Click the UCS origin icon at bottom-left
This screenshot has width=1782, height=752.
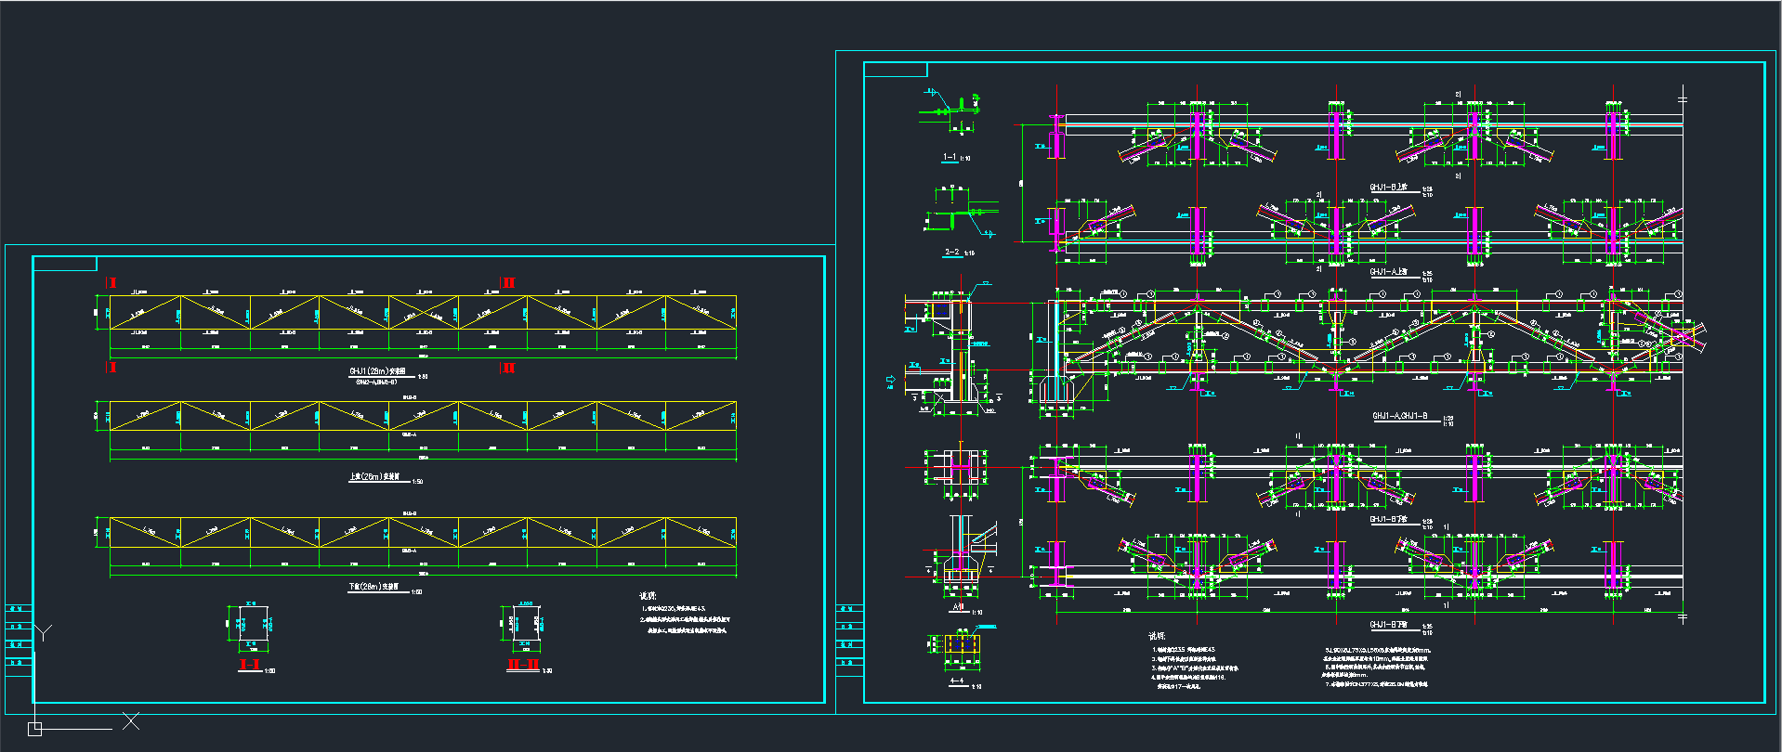coord(34,729)
